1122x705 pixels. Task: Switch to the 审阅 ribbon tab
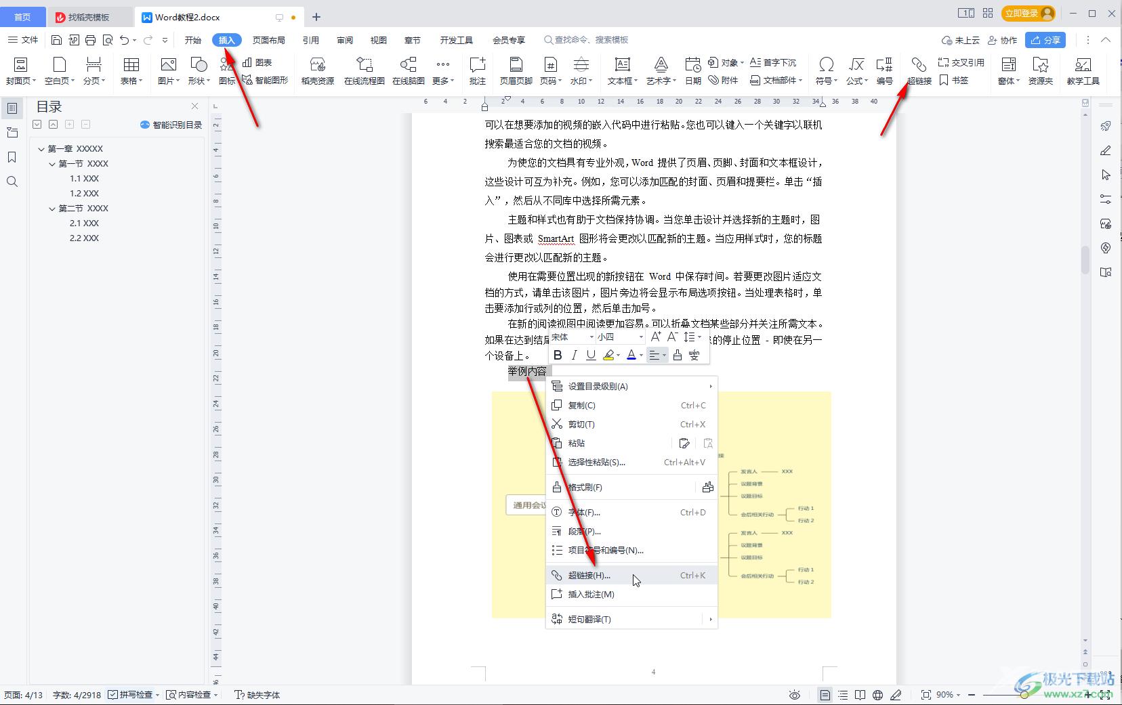(345, 40)
